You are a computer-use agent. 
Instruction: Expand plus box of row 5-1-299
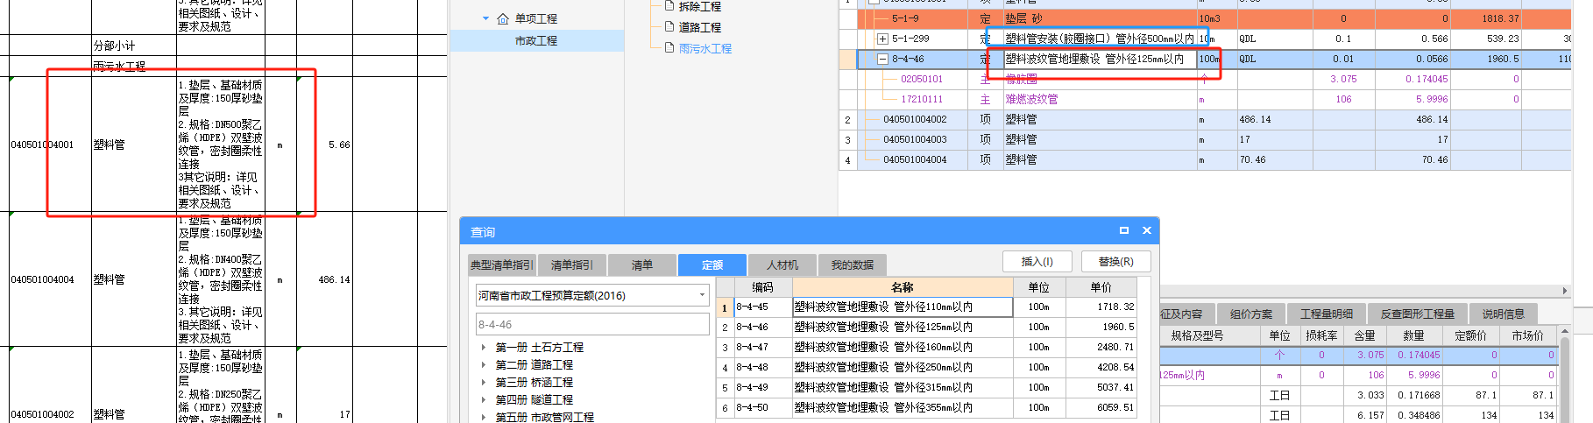[882, 39]
